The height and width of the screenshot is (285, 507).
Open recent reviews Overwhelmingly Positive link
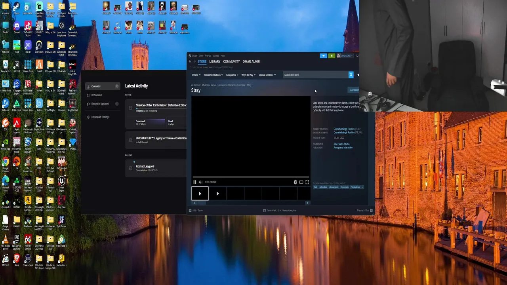344,129
